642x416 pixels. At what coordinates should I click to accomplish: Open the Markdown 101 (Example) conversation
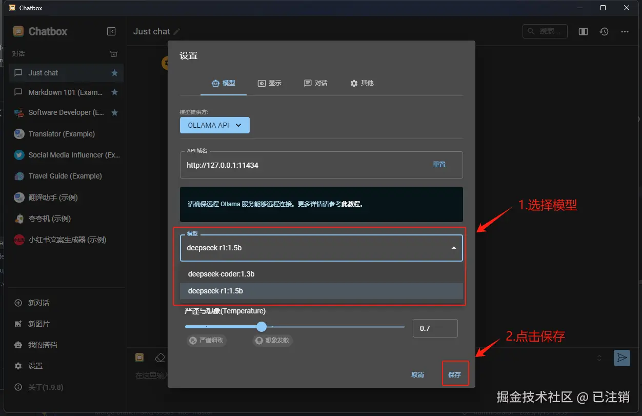point(66,92)
